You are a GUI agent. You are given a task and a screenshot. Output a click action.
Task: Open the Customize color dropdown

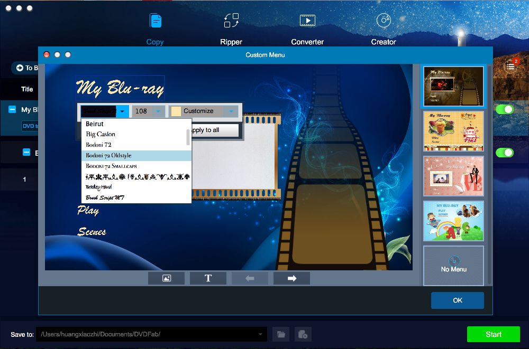click(230, 111)
